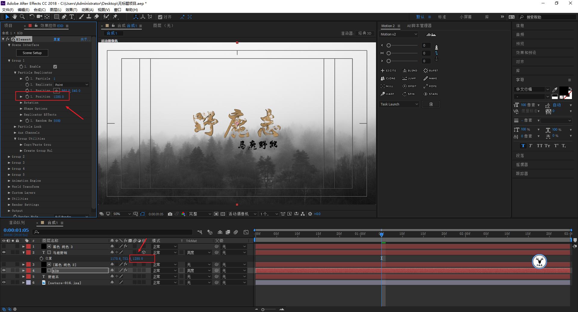
Task: Select the Rotation tool in toolbar
Action: [x=32, y=17]
